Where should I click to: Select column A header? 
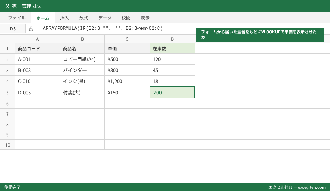pos(37,39)
